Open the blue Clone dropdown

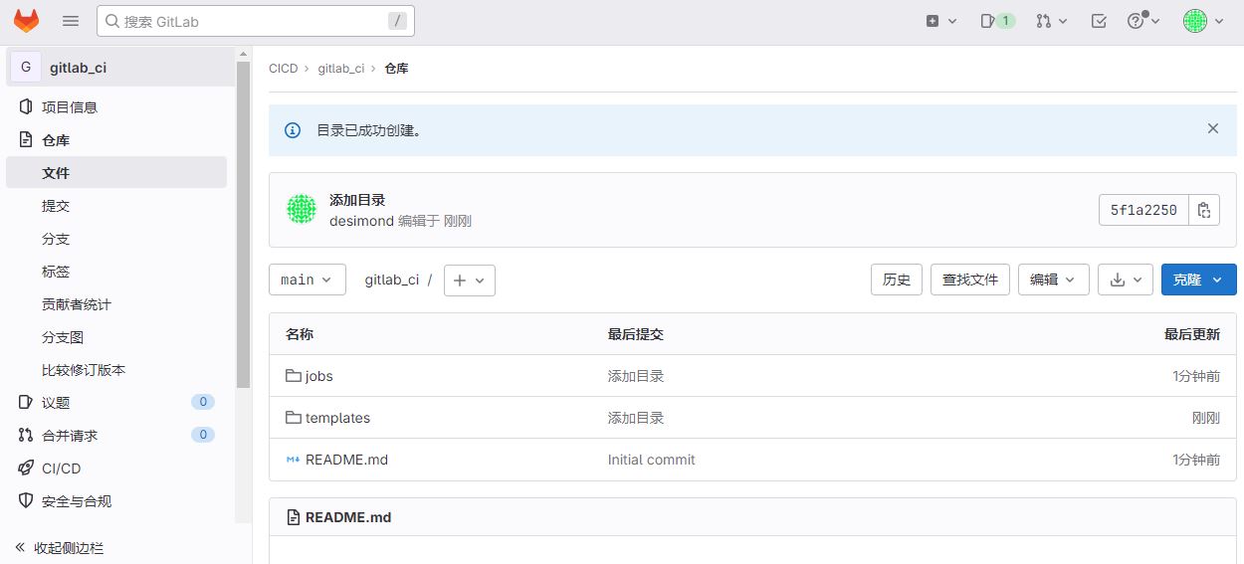pyautogui.click(x=1198, y=280)
